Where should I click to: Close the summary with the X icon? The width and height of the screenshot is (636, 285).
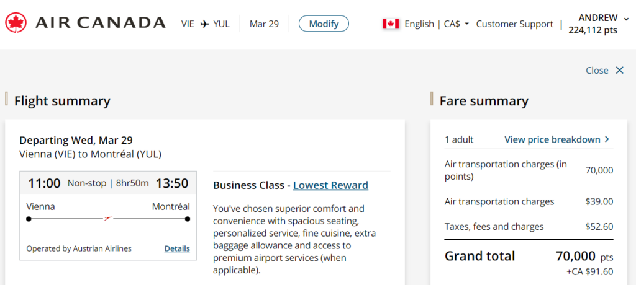619,71
